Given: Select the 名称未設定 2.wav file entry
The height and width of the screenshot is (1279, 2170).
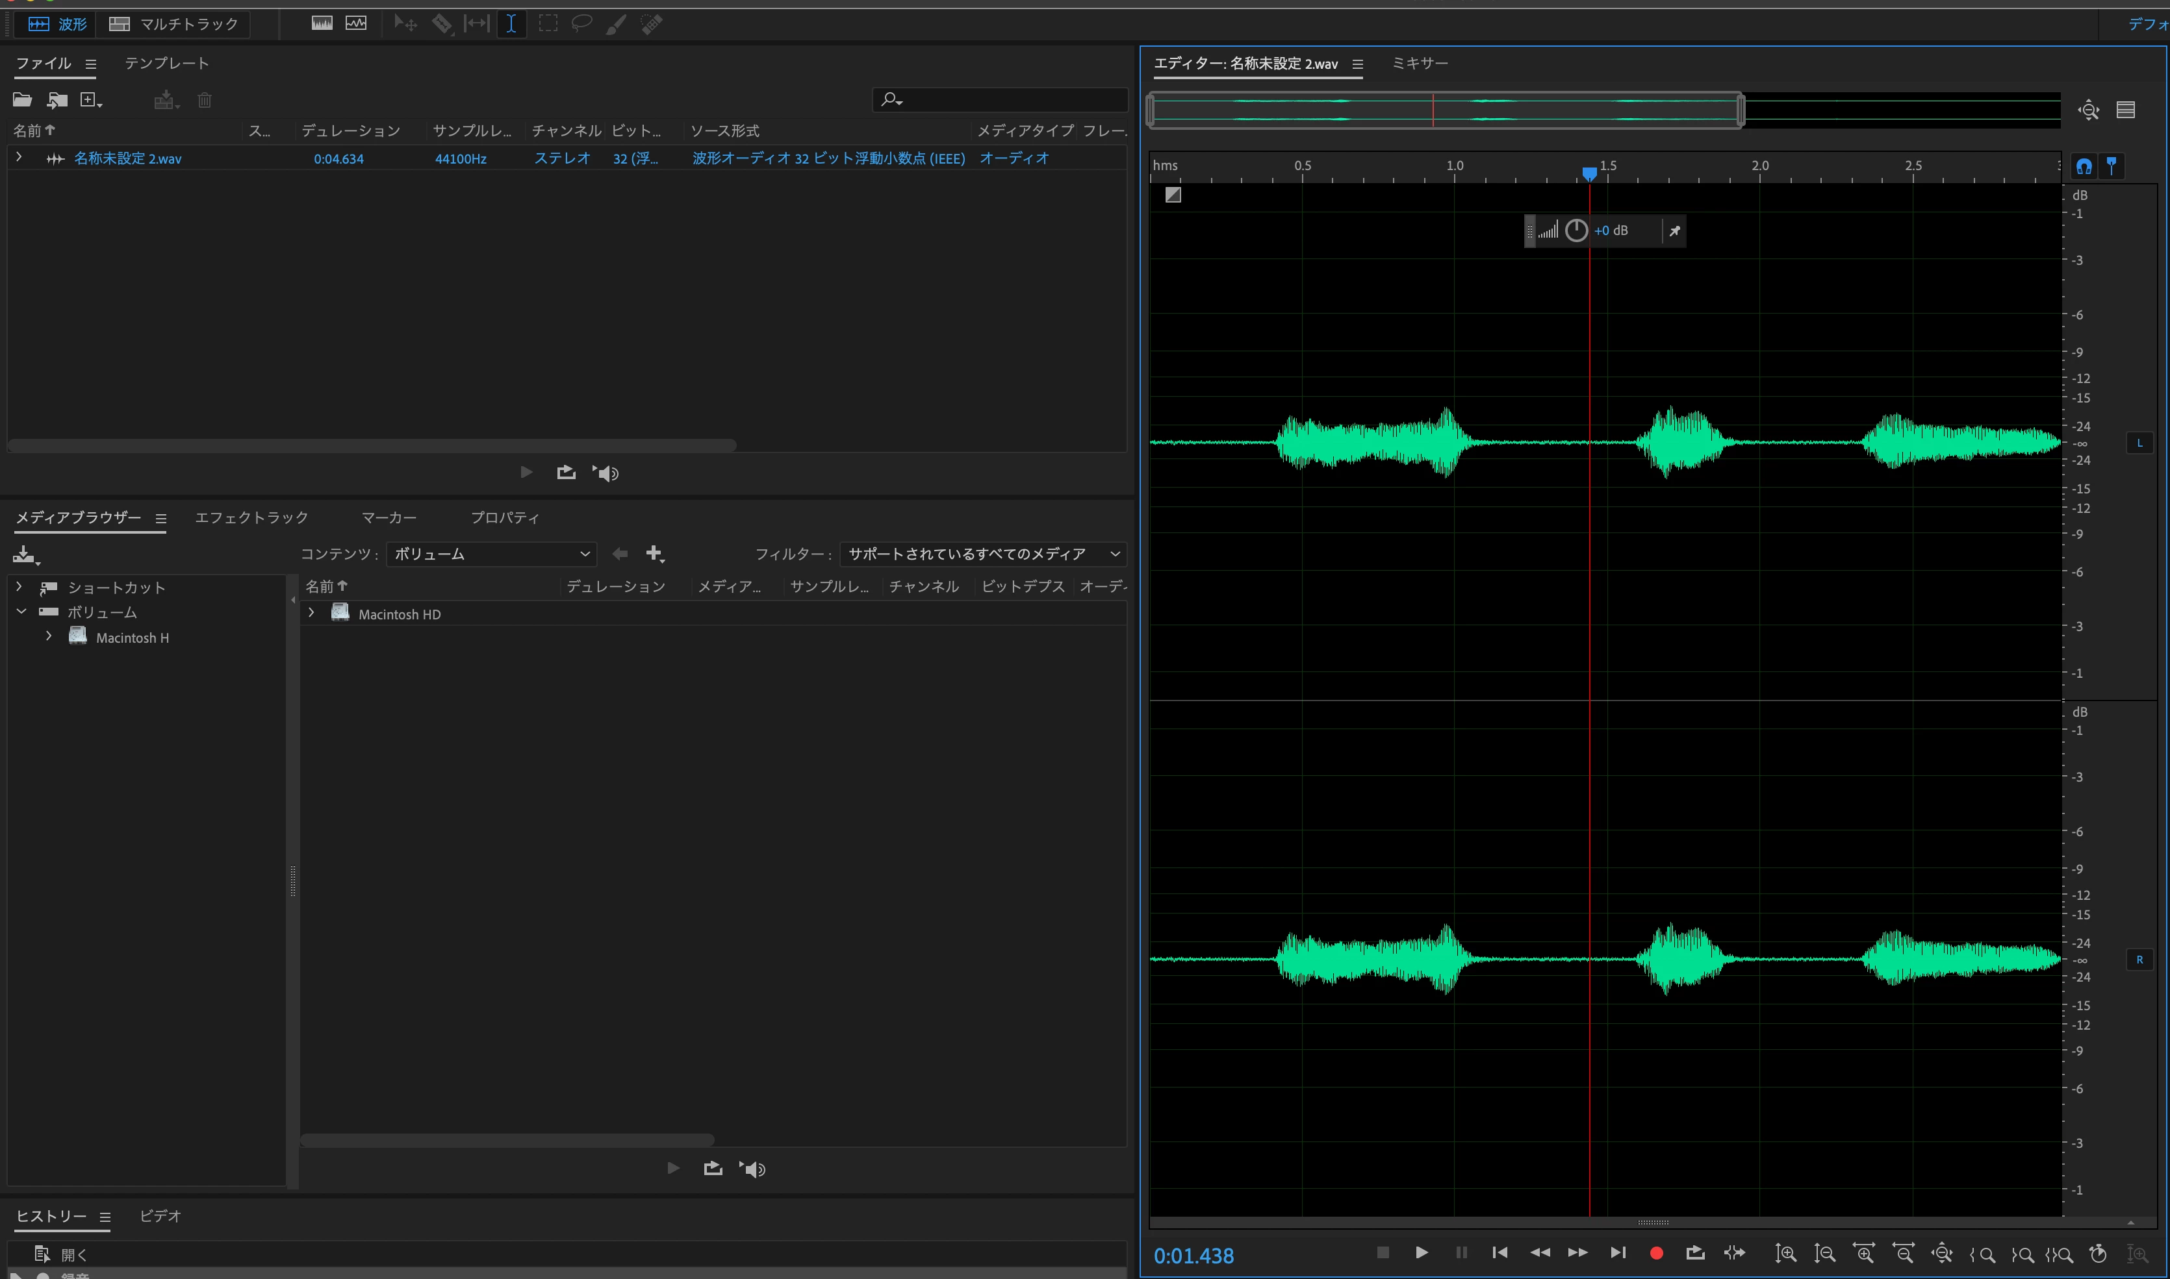Looking at the screenshot, I should coord(127,158).
